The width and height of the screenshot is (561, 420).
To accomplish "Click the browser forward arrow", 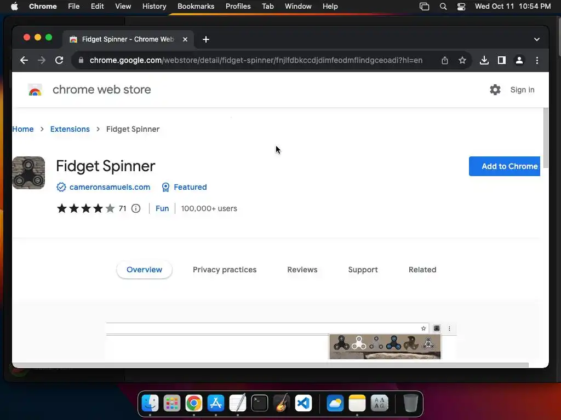I will coord(42,60).
